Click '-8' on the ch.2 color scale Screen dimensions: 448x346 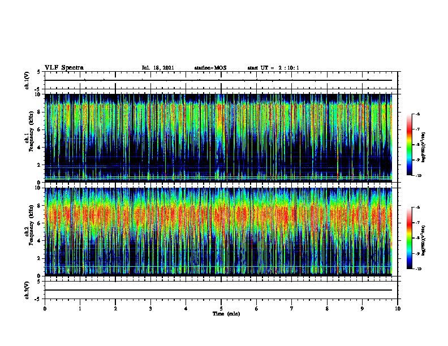pos(417,238)
